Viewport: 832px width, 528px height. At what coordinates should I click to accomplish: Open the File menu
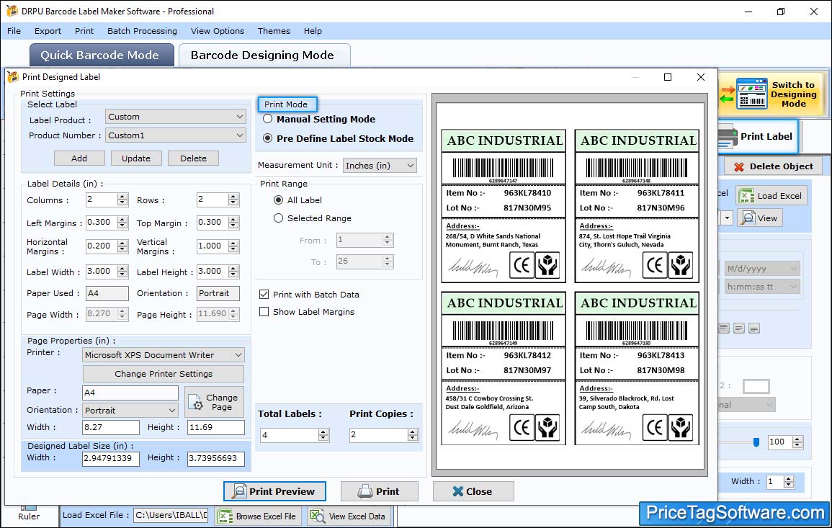tap(14, 31)
